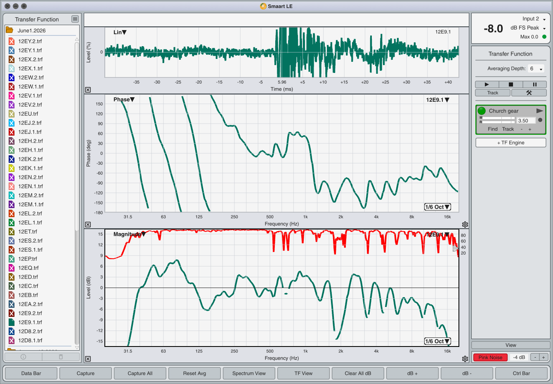The image size is (553, 384).
Task: Open the Averaging Depth dropdown
Action: tap(536, 69)
